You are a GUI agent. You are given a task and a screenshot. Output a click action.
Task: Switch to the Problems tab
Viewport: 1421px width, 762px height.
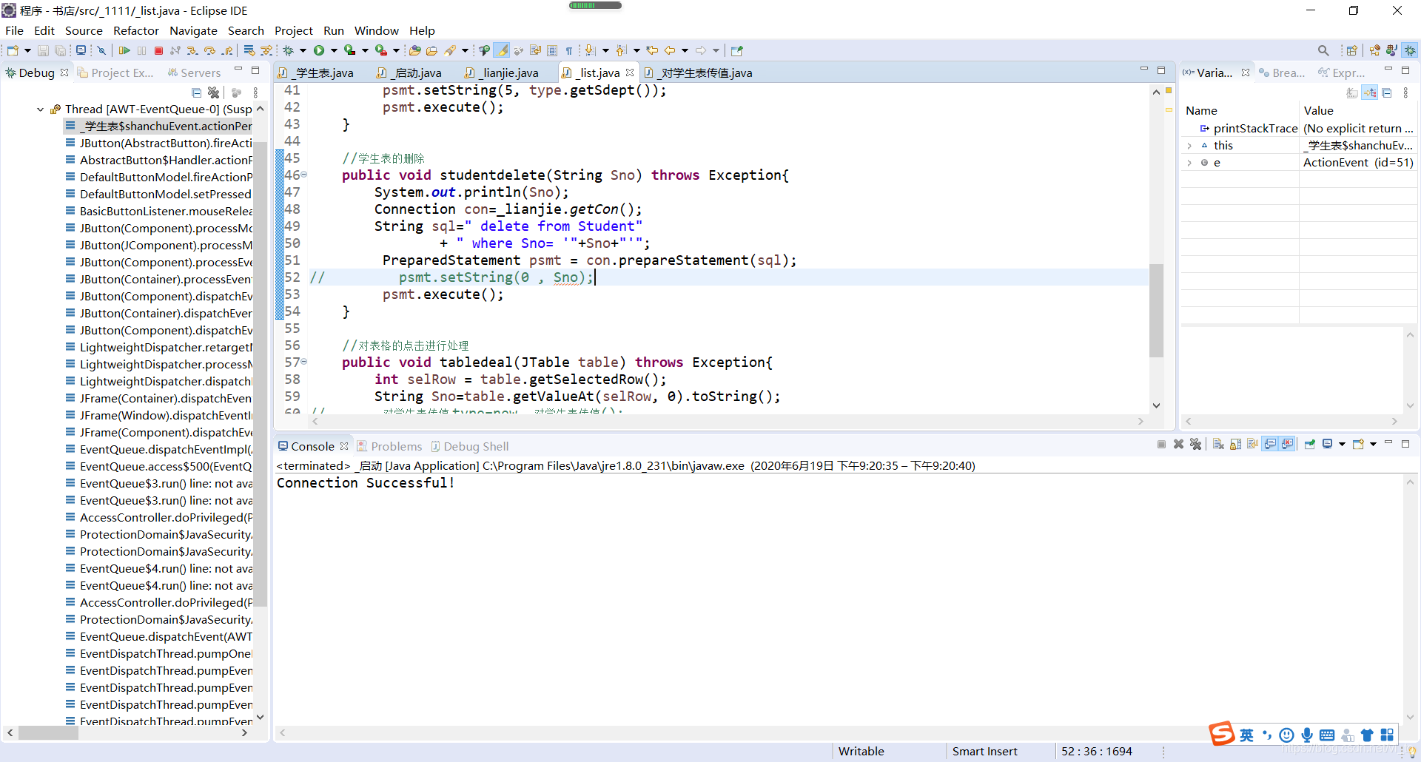[389, 446]
